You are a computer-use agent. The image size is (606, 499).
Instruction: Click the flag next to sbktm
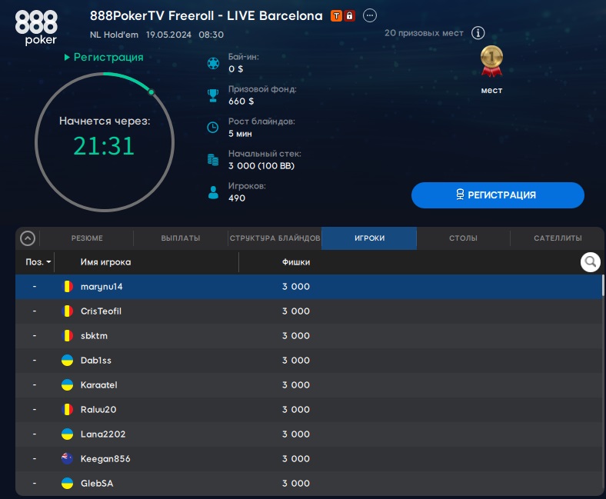point(67,335)
